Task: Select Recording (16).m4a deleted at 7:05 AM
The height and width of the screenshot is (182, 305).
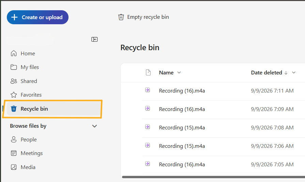Action: (182, 165)
